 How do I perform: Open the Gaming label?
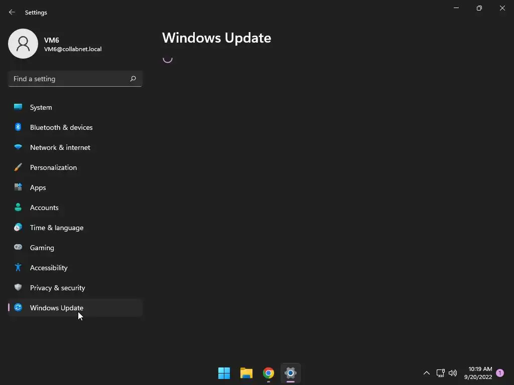[42, 248]
